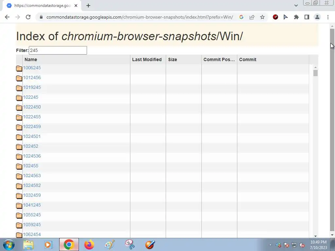Open the orange ball pen app in taskbar
The width and height of the screenshot is (335, 251).
(x=150, y=244)
